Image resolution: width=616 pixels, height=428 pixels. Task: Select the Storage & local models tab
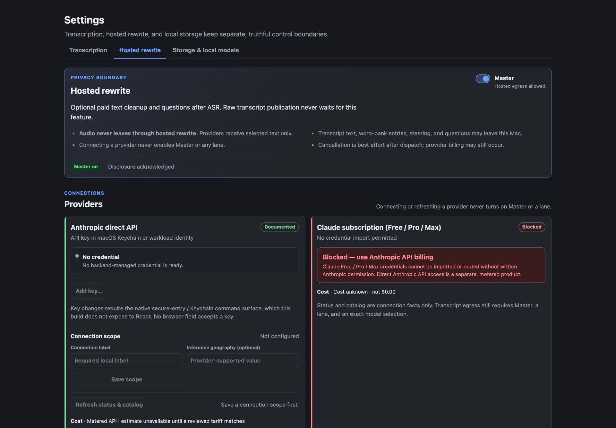click(x=206, y=50)
